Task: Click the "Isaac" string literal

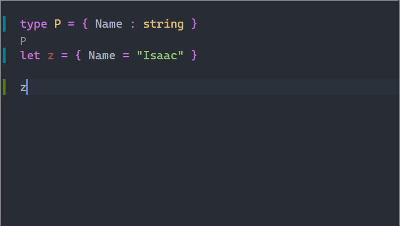Action: (160, 55)
